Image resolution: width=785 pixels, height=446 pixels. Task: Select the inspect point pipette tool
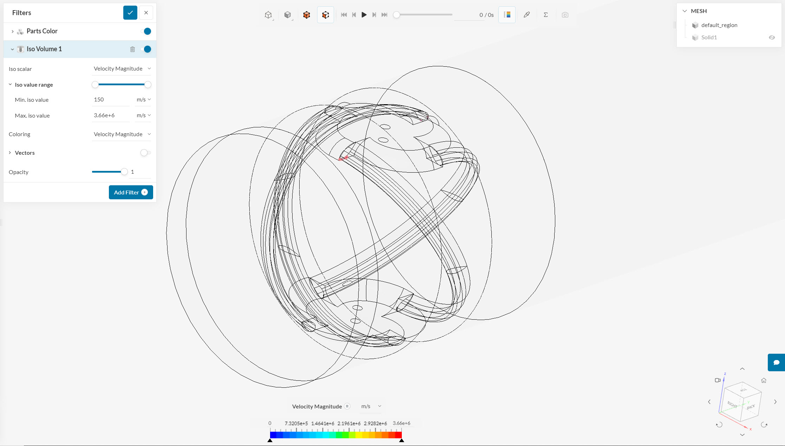pos(526,15)
